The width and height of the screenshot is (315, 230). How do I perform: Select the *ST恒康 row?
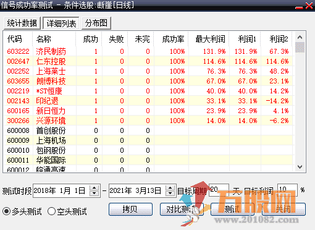148,91
